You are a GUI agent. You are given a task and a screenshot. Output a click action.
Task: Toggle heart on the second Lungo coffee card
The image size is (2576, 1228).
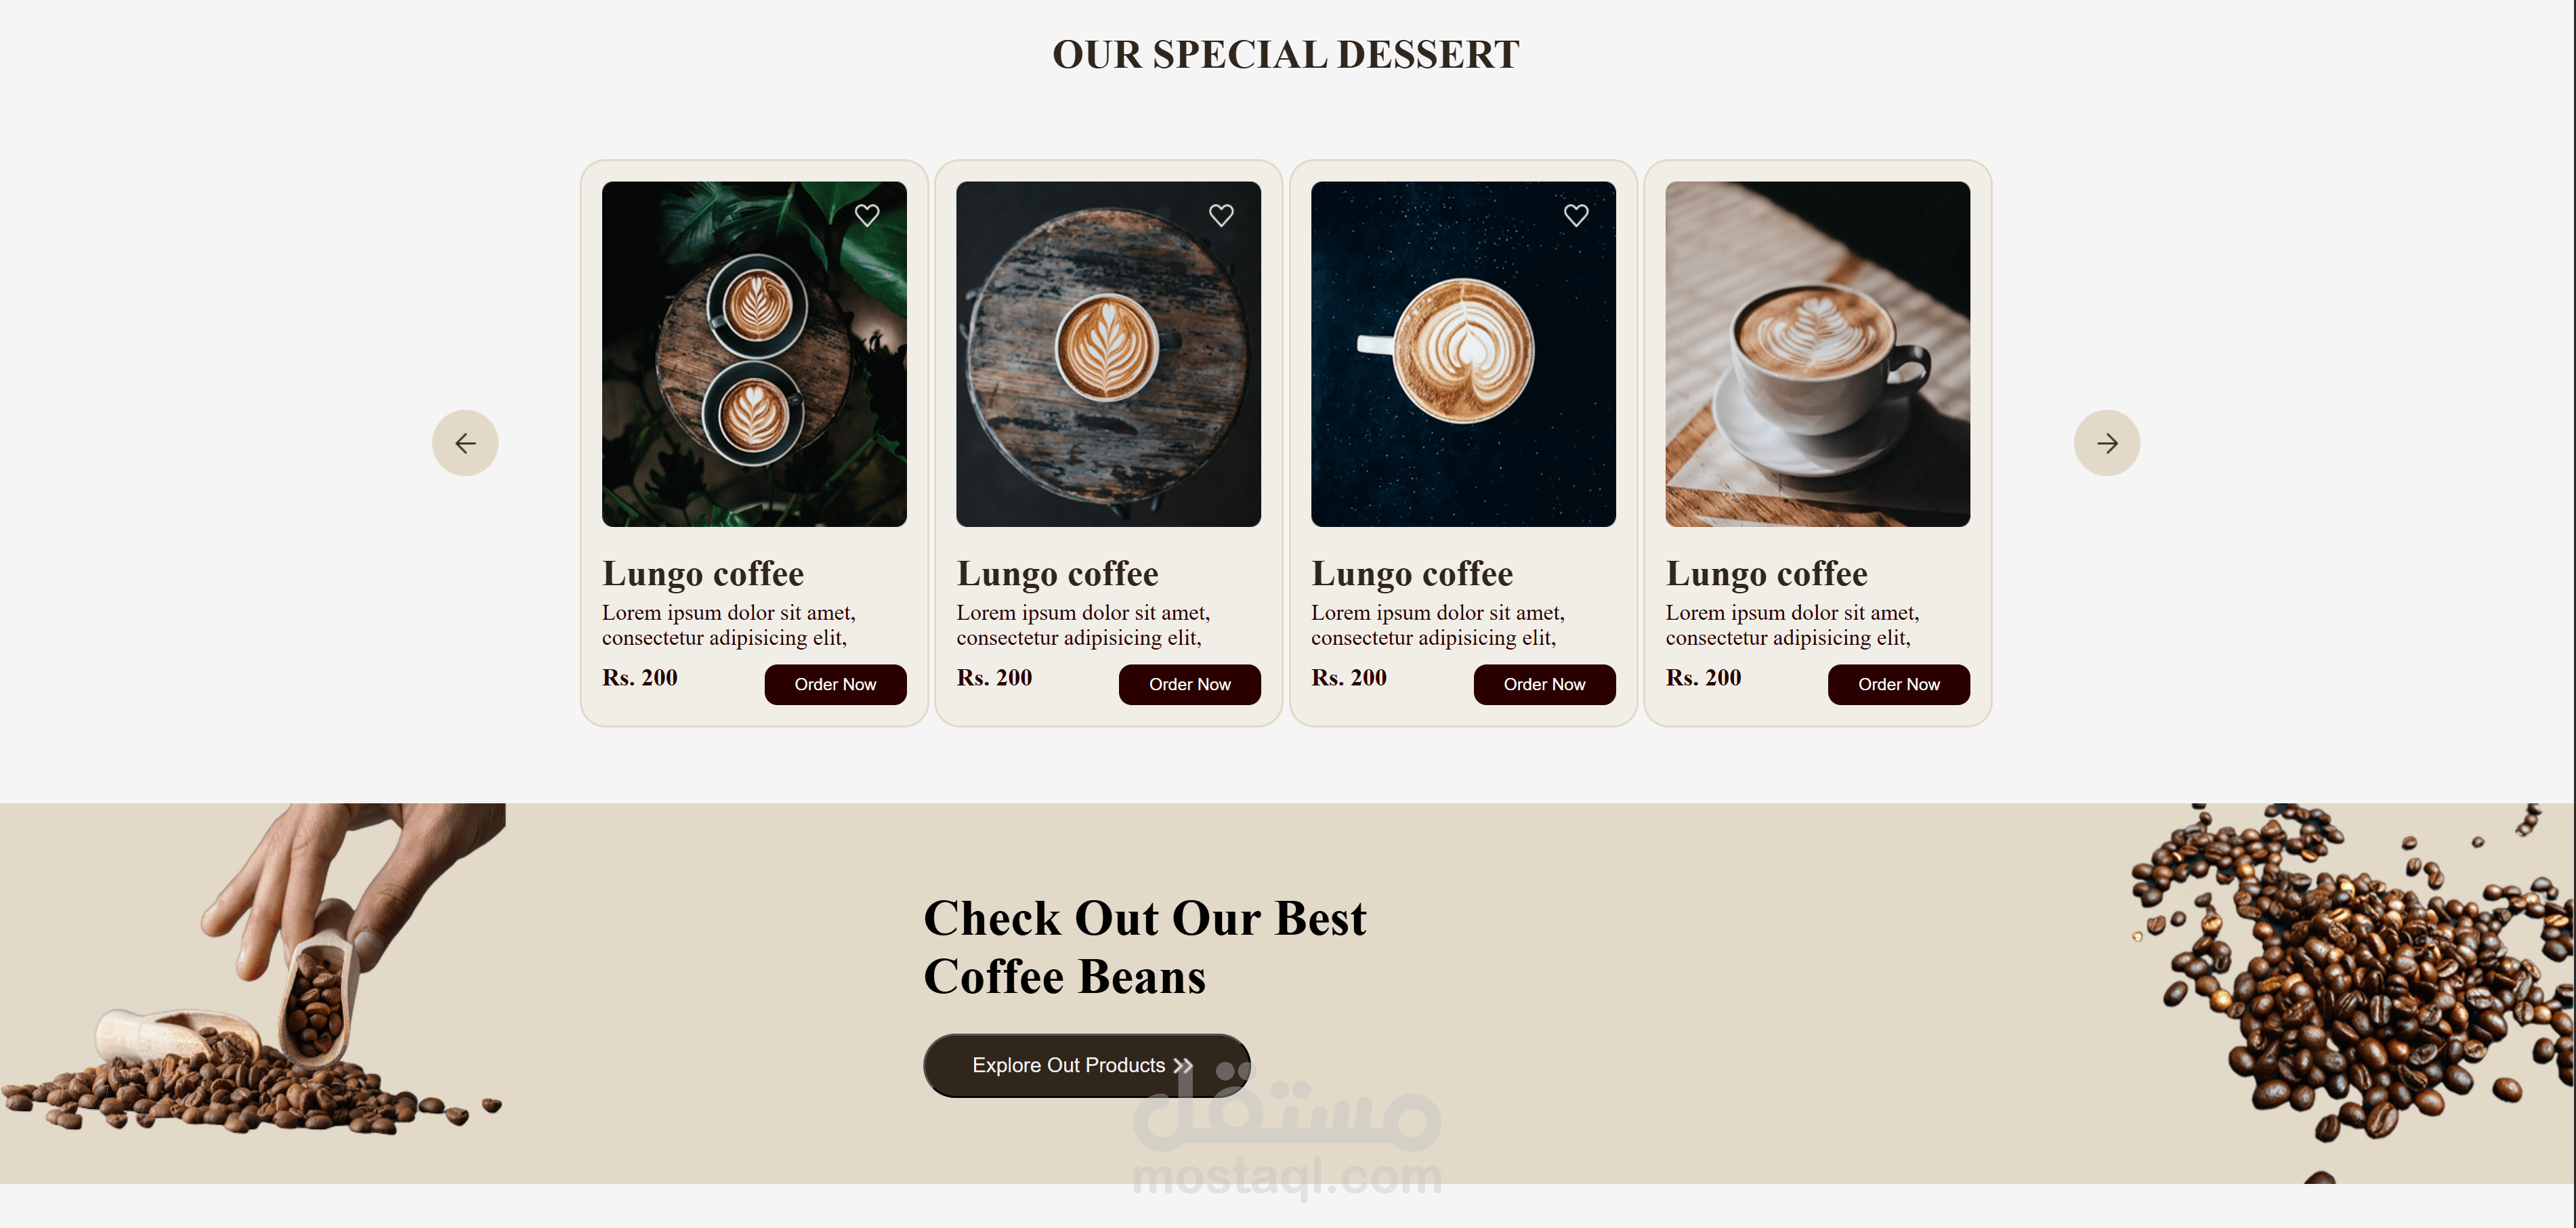pos(1221,215)
